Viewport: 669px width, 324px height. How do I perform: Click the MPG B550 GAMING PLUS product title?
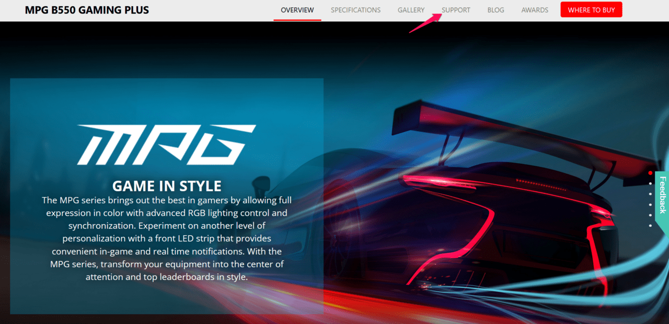(86, 10)
